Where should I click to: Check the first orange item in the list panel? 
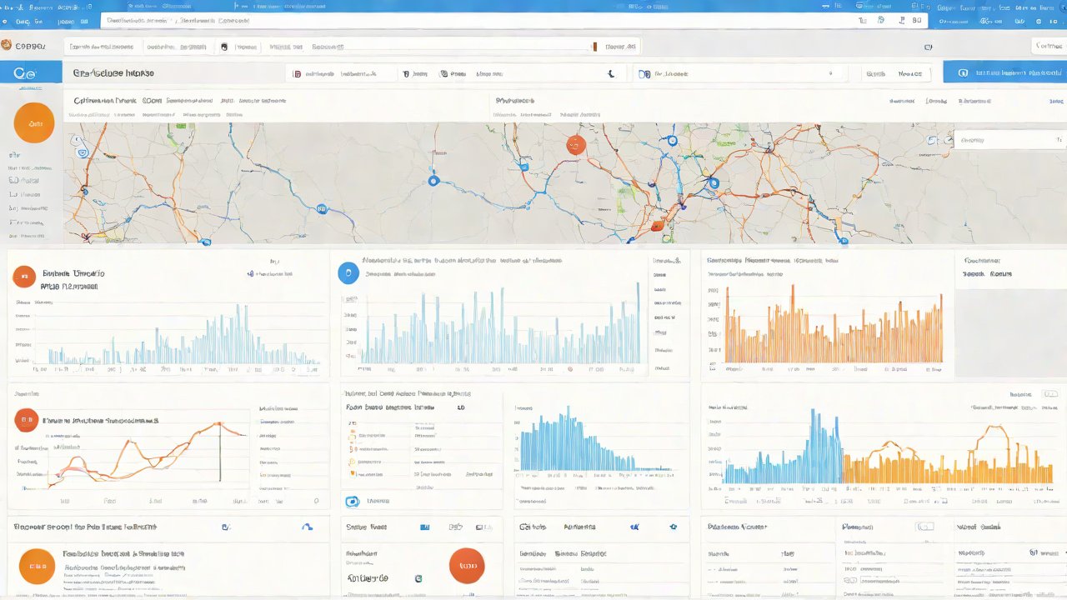point(353,423)
